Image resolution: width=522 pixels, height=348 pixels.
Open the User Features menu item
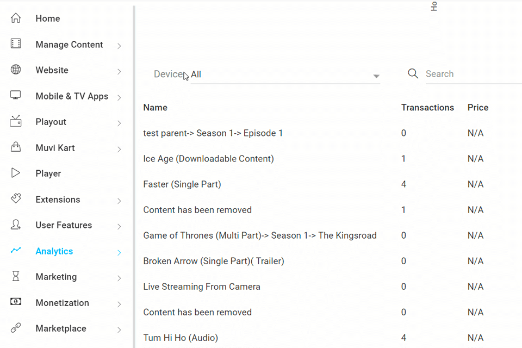point(64,225)
